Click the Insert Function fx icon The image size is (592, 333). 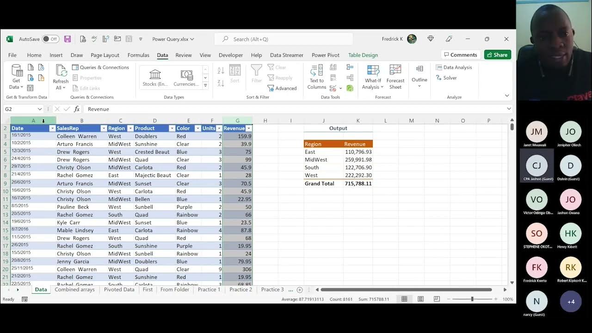[77, 109]
